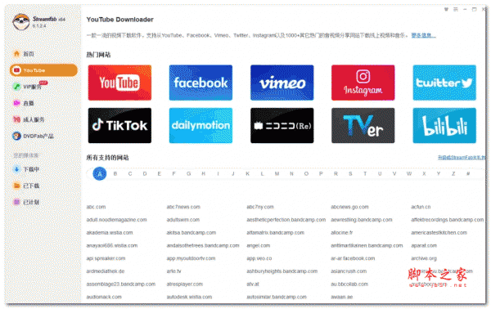Open the 成人服务 sidebar item
Image resolution: width=491 pixels, height=309 pixels.
point(43,119)
